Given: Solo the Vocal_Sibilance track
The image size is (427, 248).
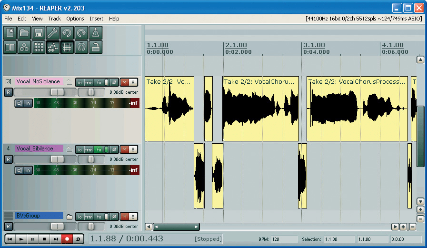Looking at the screenshot, I should pyautogui.click(x=133, y=149).
